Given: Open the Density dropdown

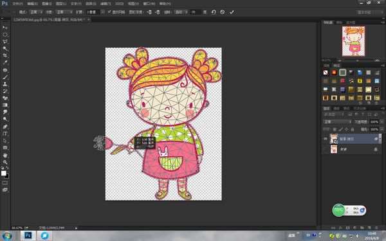Looking at the screenshot, I should tap(64, 12).
